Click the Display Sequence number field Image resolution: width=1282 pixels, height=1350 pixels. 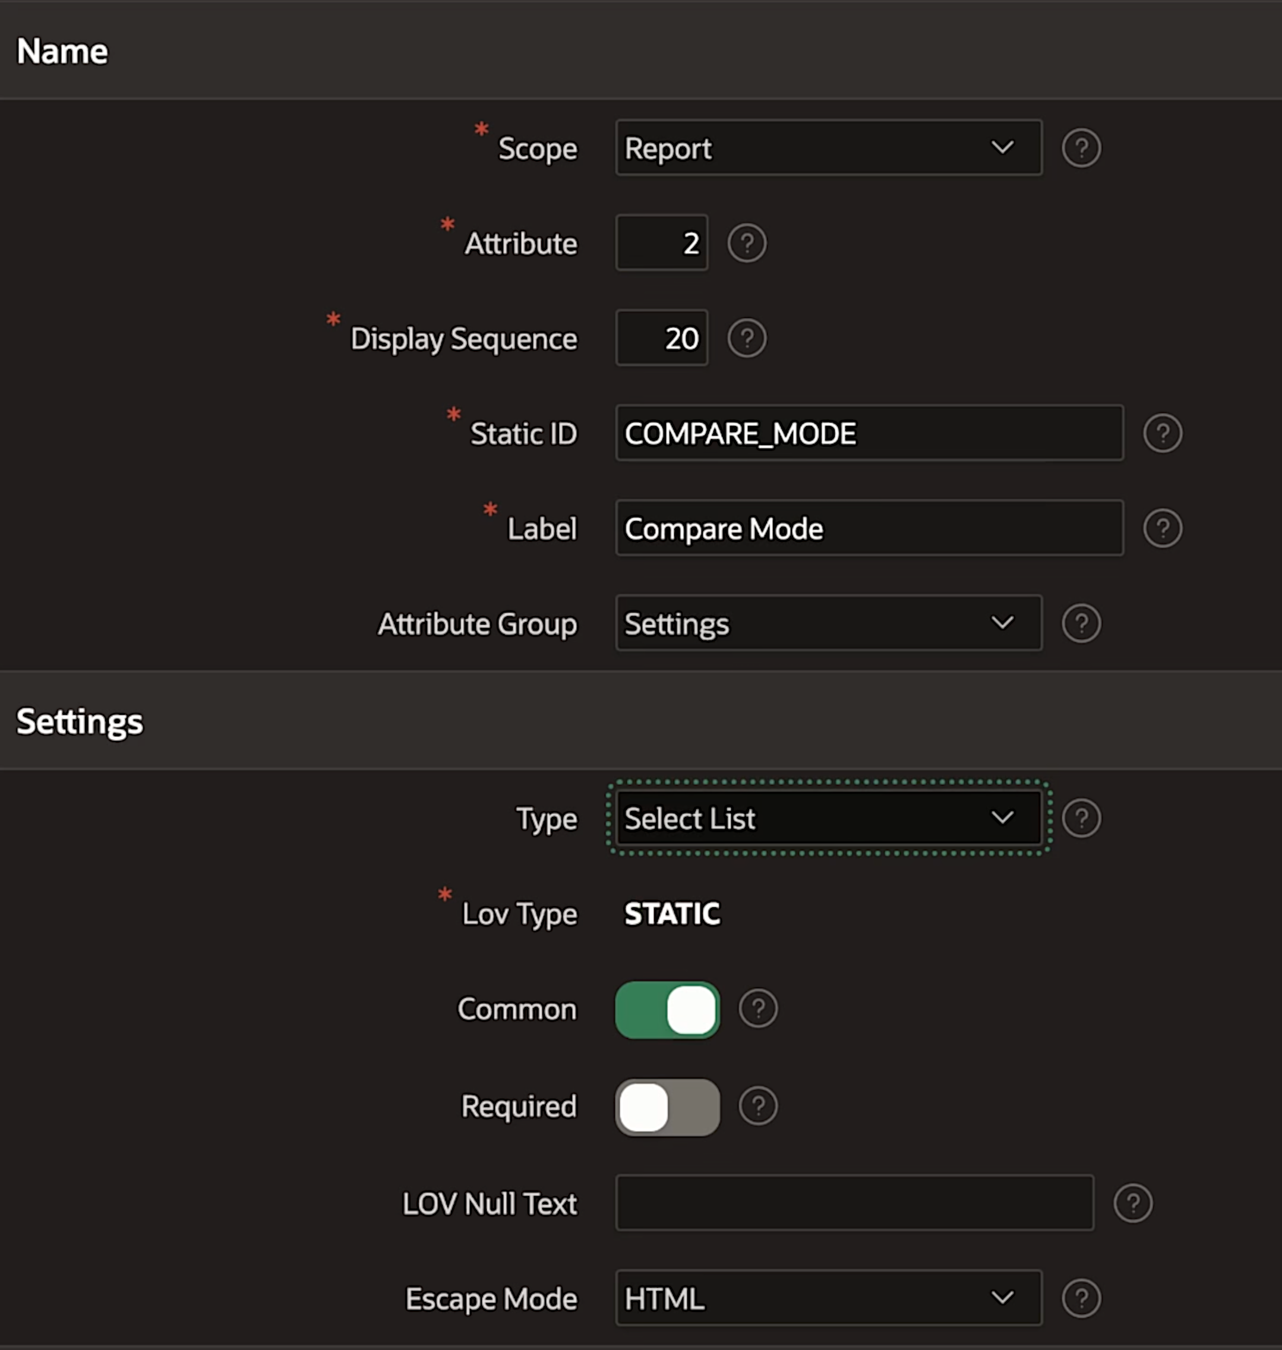[x=662, y=337]
